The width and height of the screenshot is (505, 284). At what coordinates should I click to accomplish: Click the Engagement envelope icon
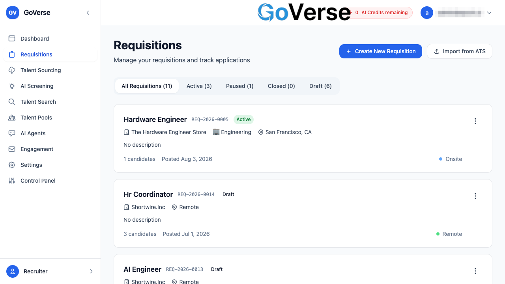pyautogui.click(x=12, y=149)
